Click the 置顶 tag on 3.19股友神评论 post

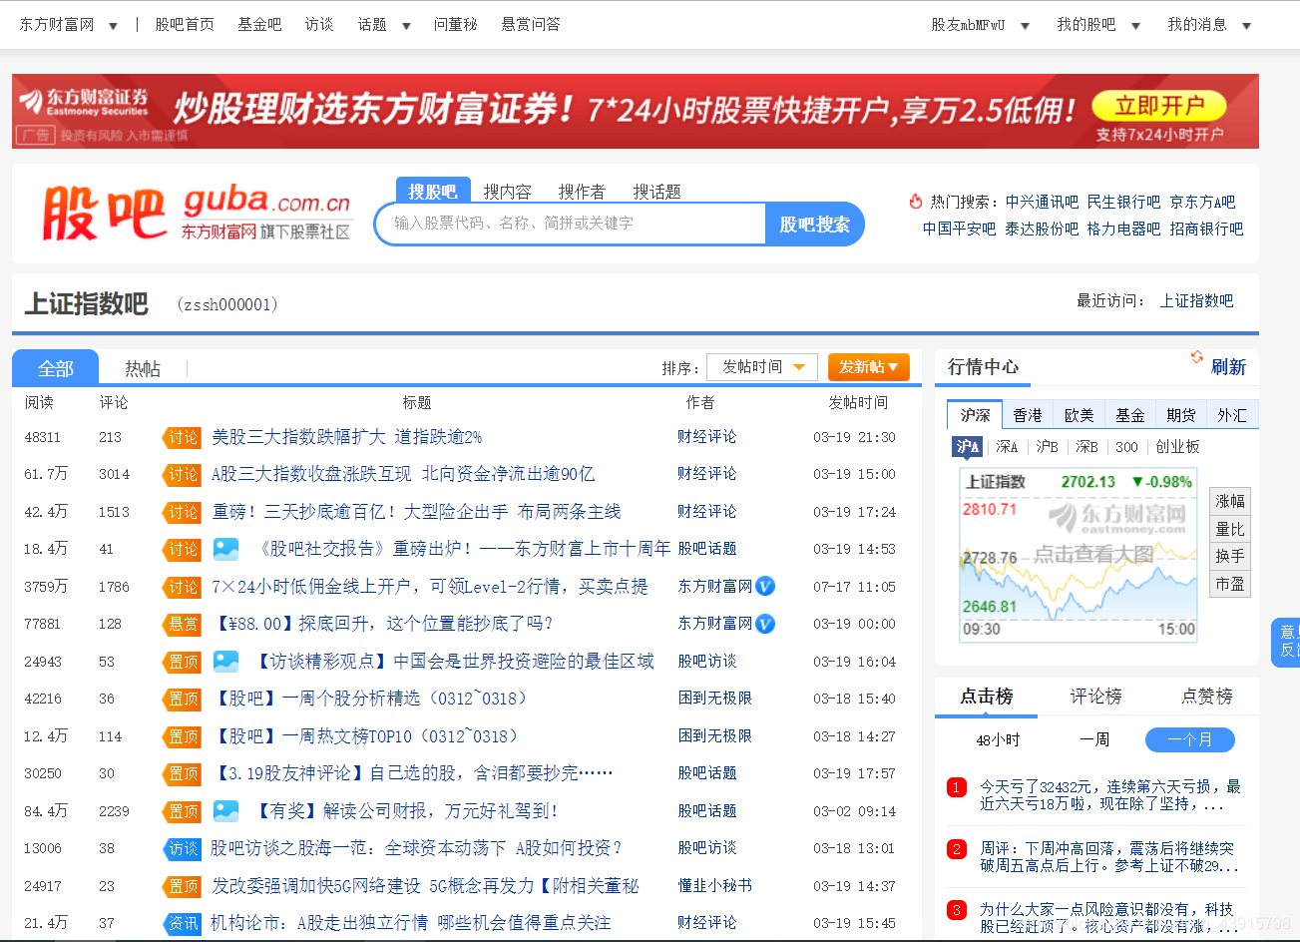(x=182, y=773)
